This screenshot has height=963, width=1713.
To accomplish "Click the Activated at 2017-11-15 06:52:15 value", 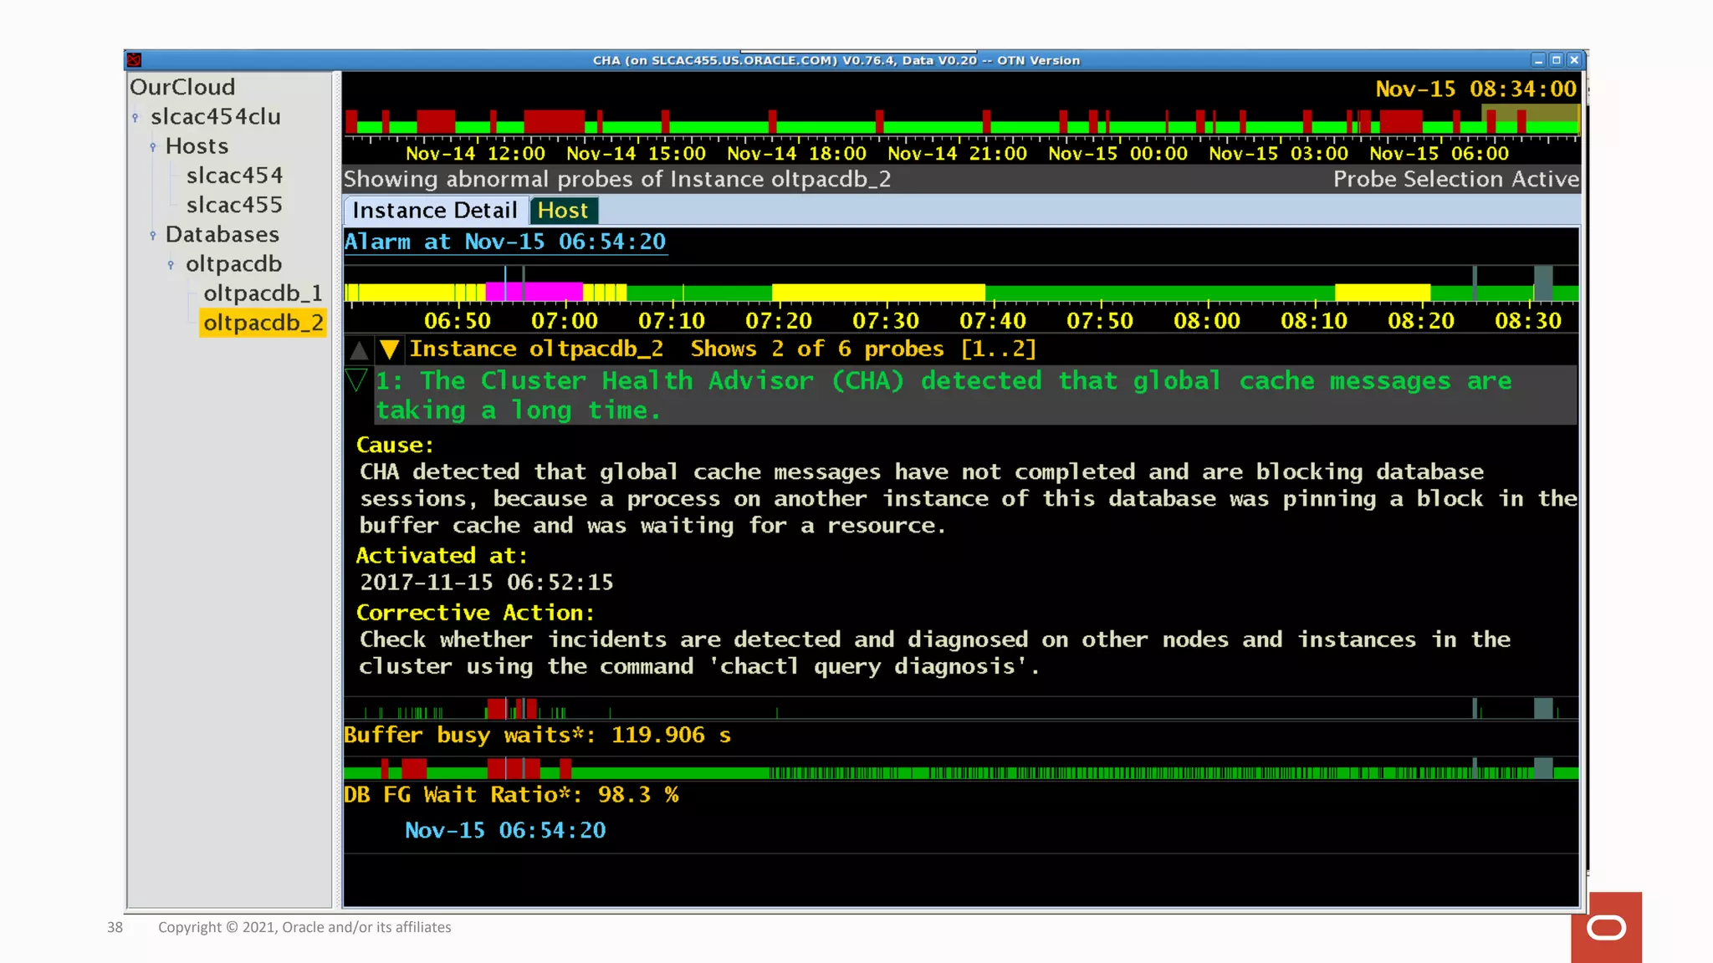I will pos(486,583).
